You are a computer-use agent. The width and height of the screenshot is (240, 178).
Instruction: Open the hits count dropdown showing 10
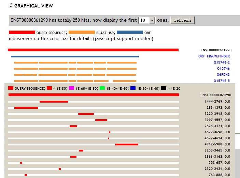click(147, 20)
